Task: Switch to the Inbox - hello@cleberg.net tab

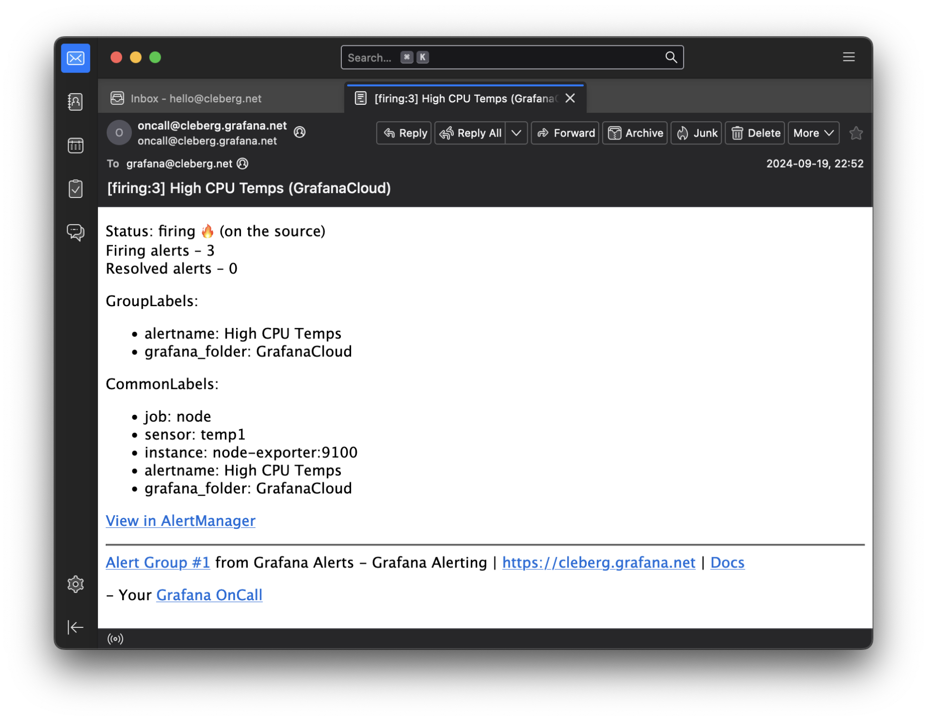Action: click(x=196, y=99)
